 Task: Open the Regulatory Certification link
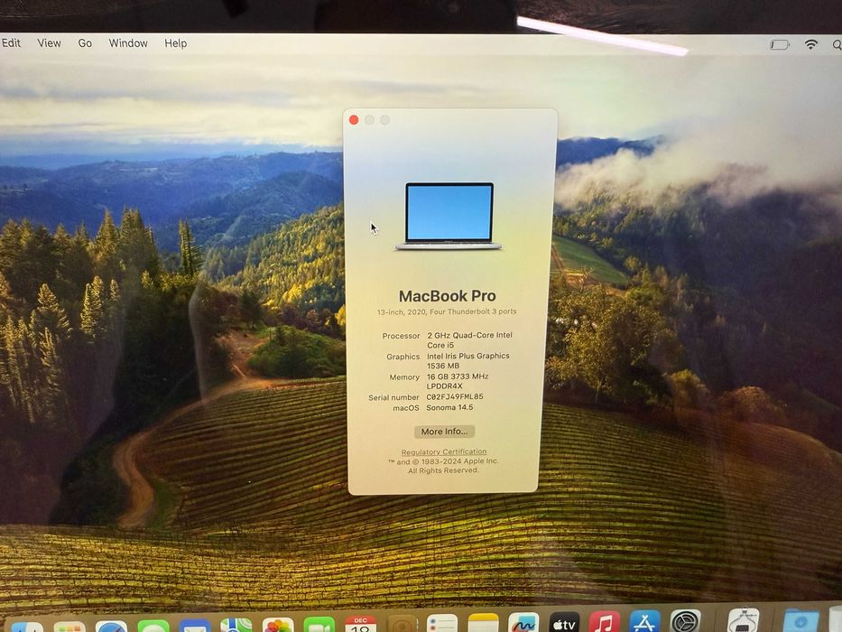[443, 452]
